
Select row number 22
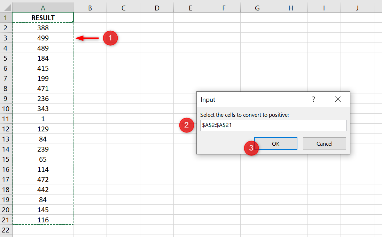click(5, 230)
